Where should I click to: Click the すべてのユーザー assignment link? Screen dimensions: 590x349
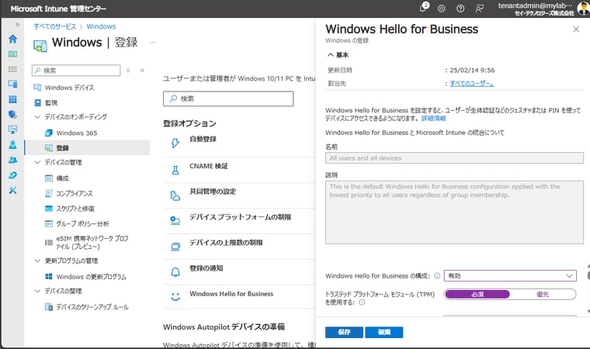tap(472, 84)
